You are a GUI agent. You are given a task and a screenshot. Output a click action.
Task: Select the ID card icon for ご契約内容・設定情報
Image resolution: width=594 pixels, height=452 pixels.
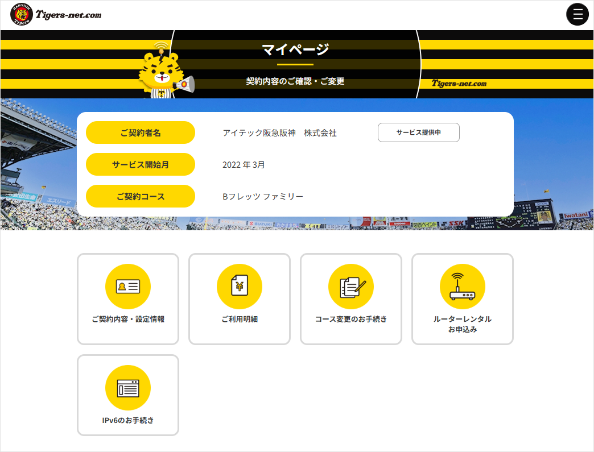coord(127,286)
